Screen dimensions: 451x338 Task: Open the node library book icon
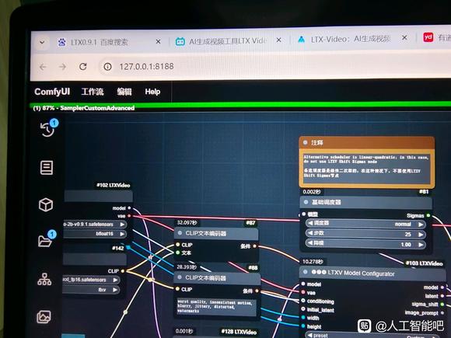[47, 168]
